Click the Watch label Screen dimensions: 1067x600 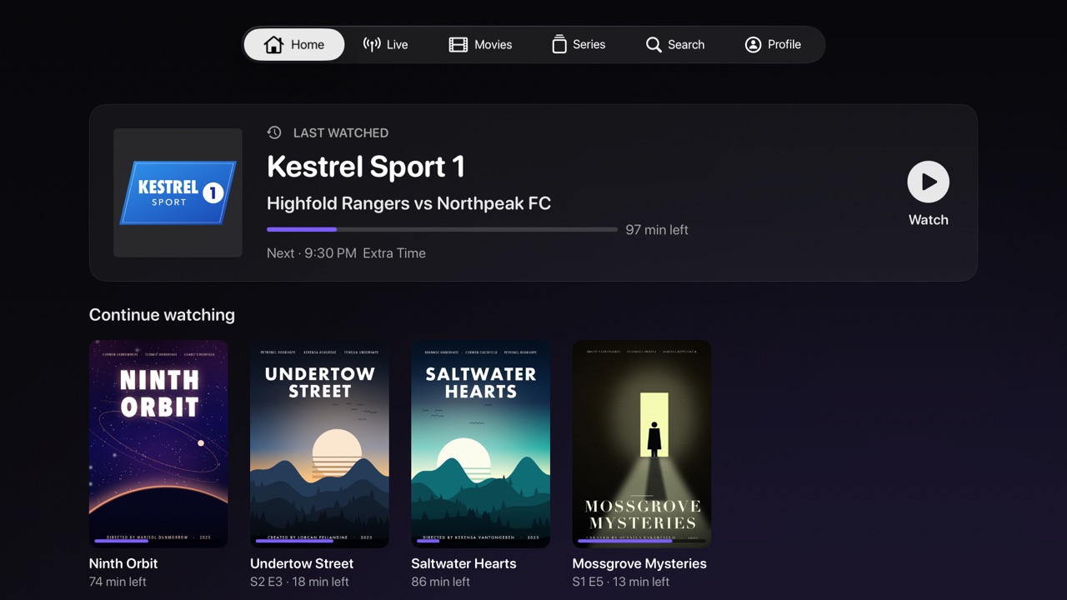[929, 220]
